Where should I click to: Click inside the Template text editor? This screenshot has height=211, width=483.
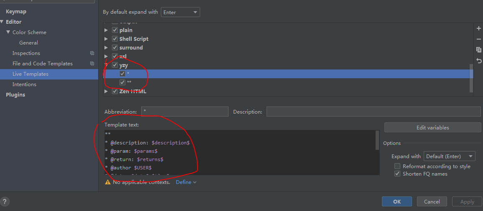tap(240, 153)
